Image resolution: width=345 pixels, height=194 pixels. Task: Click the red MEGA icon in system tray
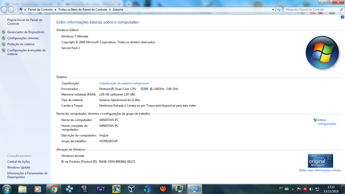[305, 189]
